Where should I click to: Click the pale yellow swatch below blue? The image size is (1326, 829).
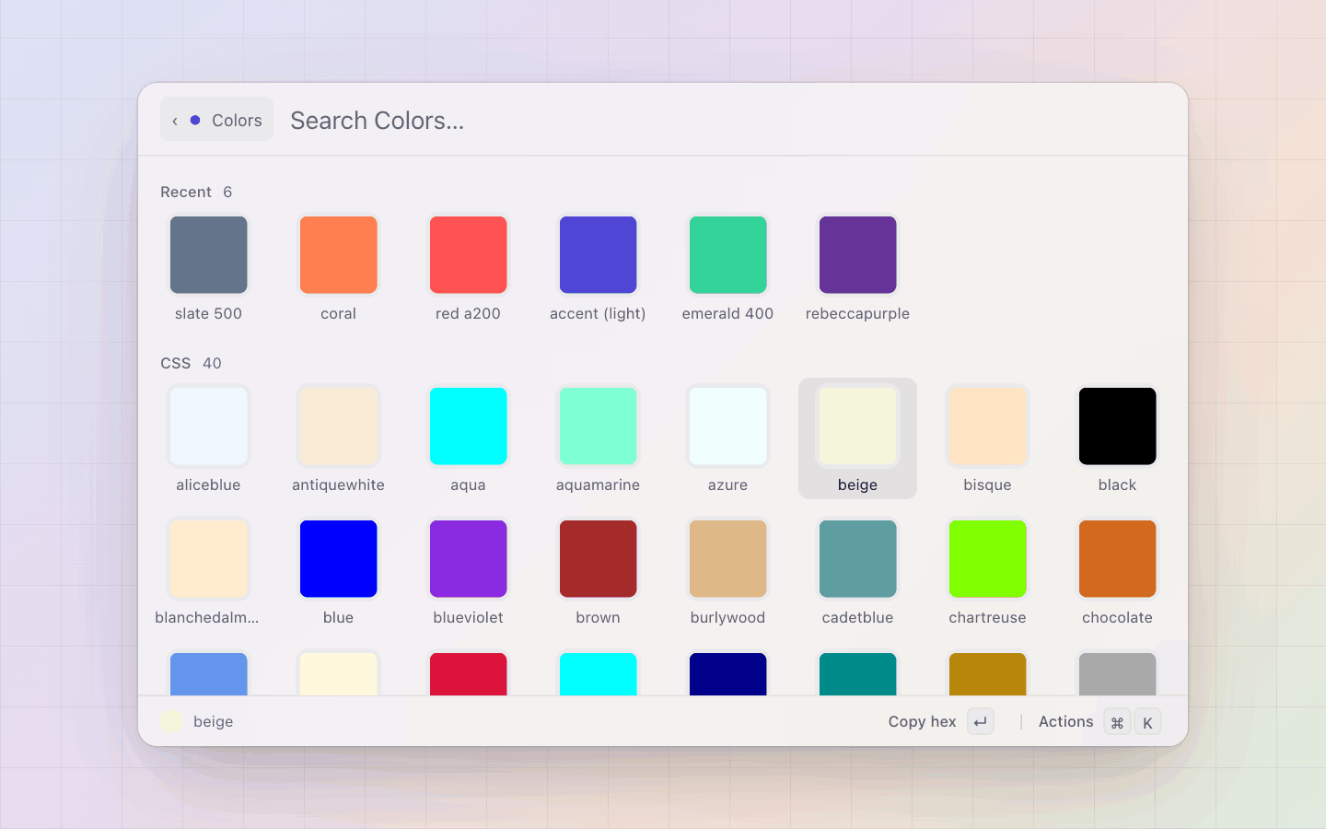pyautogui.click(x=339, y=673)
